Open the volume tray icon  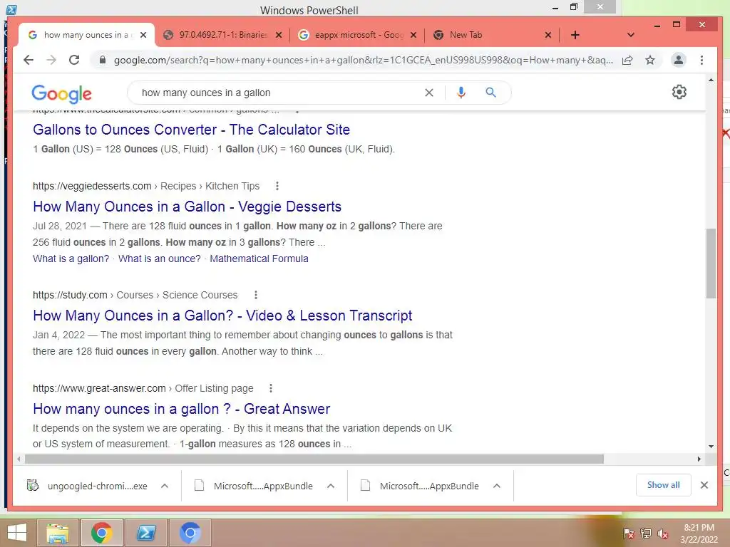pyautogui.click(x=663, y=533)
